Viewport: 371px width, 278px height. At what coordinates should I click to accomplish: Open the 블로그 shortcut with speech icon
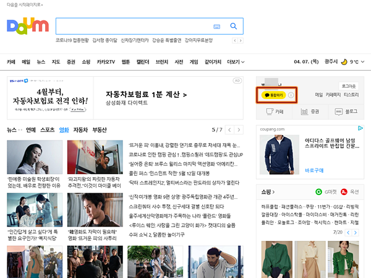point(346,111)
